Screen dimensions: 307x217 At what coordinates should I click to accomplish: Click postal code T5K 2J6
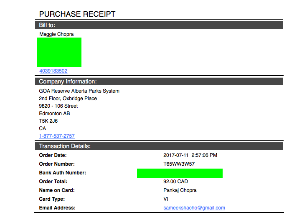48,121
